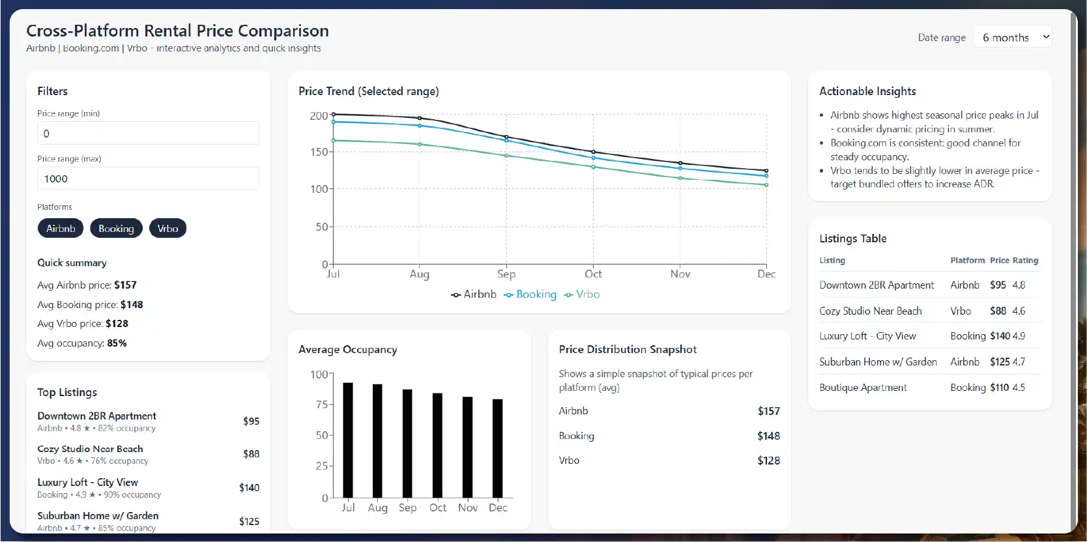The image size is (1087, 542).
Task: Sort table by Platform column header
Action: coord(967,261)
